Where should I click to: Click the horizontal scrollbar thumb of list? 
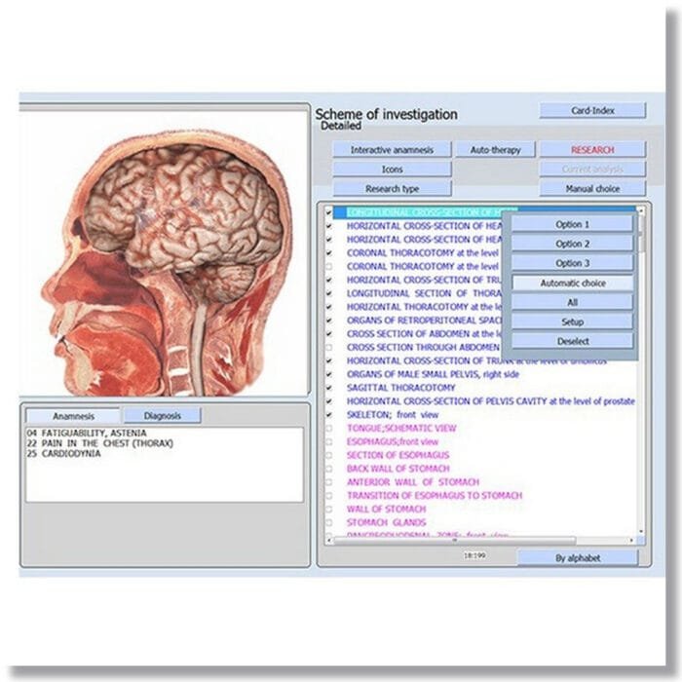click(x=455, y=540)
